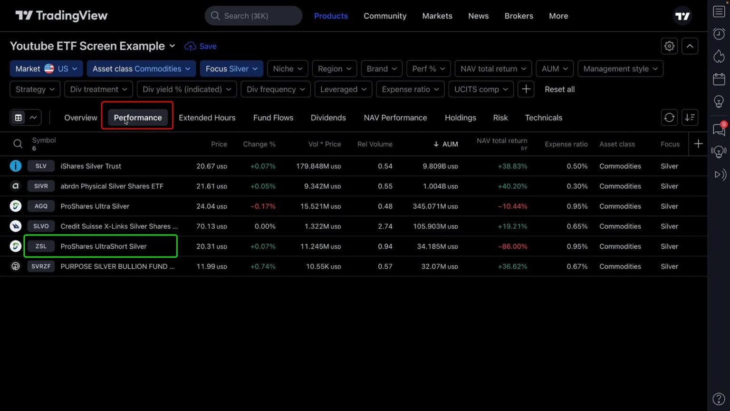Open the Alerts clock icon in the sidebar
Image resolution: width=730 pixels, height=411 pixels.
719,34
